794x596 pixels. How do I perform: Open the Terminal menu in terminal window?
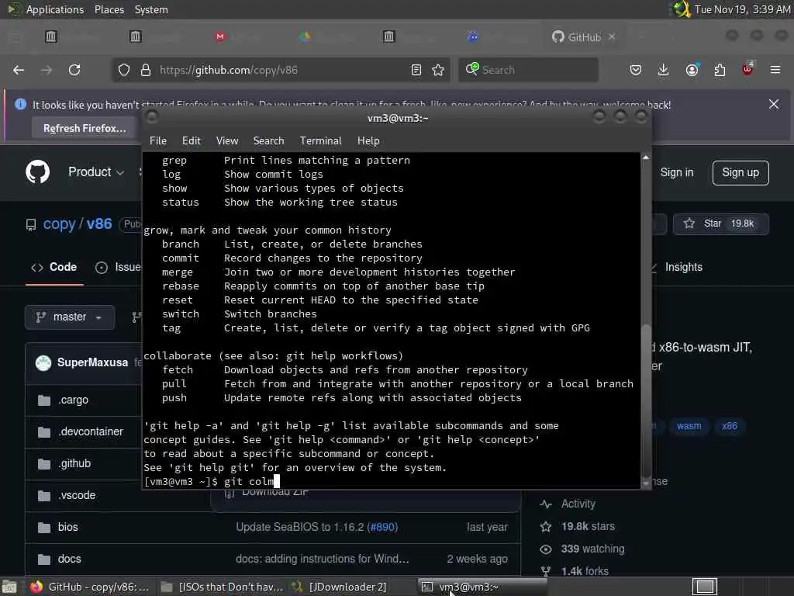320,141
